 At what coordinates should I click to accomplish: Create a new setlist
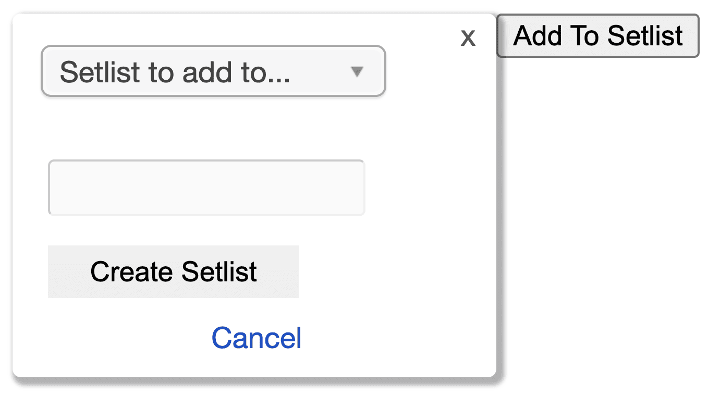(173, 271)
